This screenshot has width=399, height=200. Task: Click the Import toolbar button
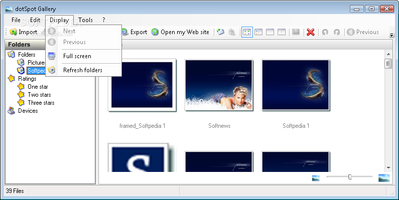tap(24, 32)
